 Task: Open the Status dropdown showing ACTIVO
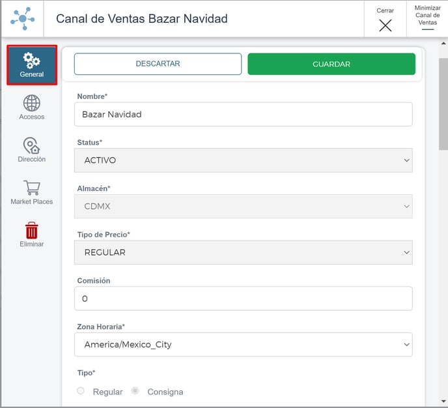(x=243, y=160)
